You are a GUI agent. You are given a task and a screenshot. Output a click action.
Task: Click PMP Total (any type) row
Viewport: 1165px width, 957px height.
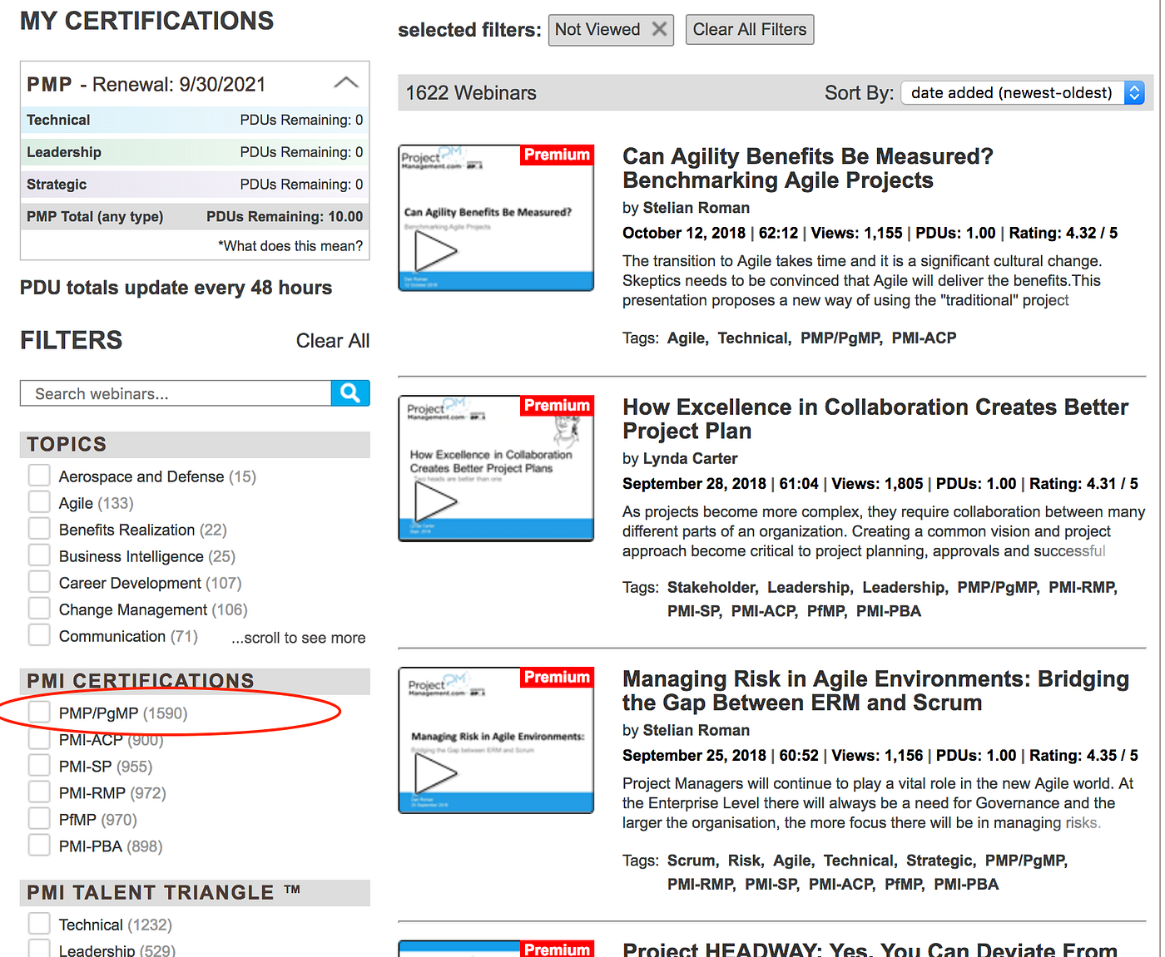point(195,217)
